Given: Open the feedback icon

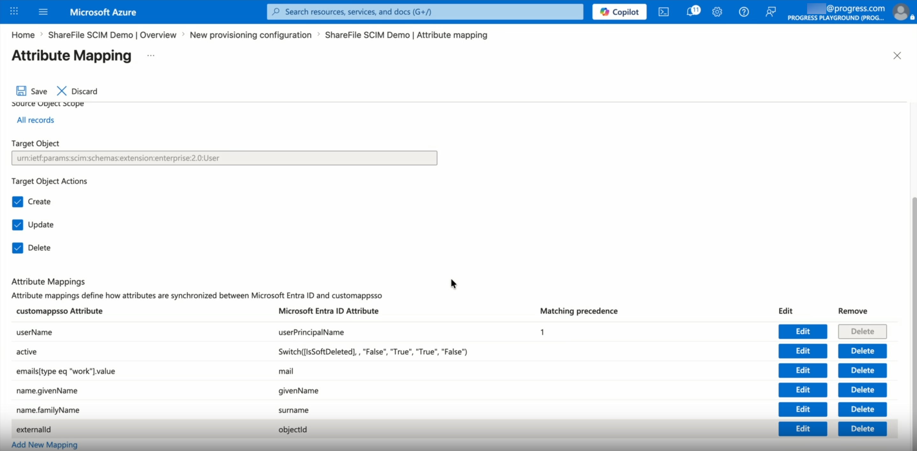Looking at the screenshot, I should tap(770, 12).
